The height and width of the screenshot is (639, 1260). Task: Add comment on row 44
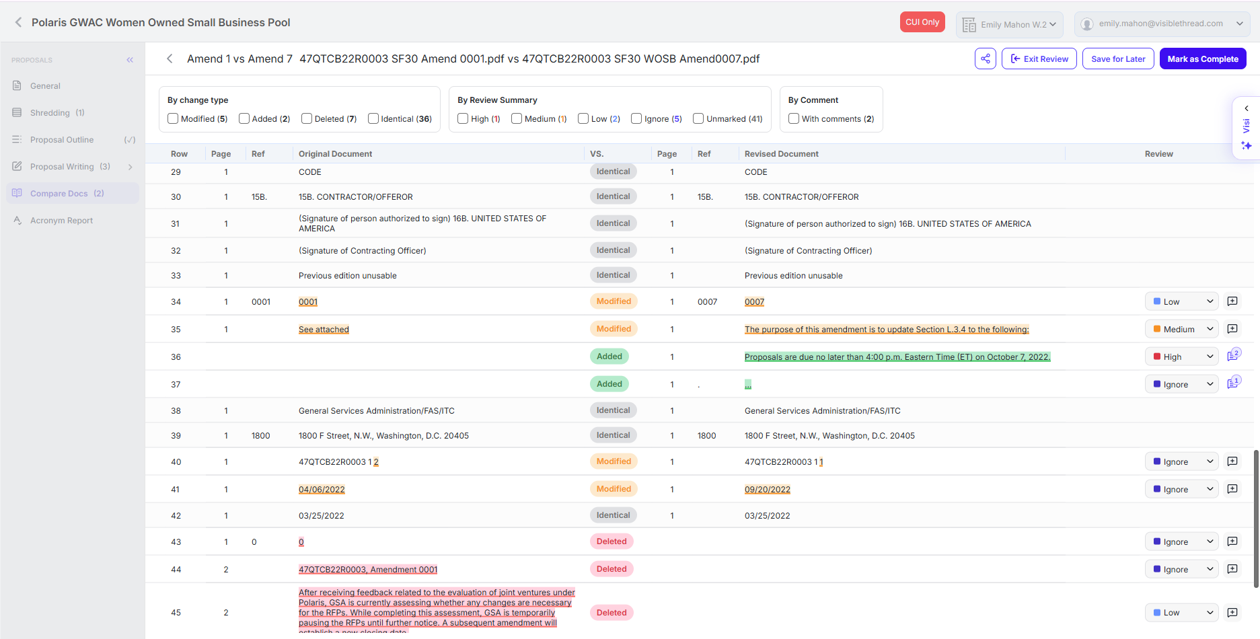tap(1232, 569)
